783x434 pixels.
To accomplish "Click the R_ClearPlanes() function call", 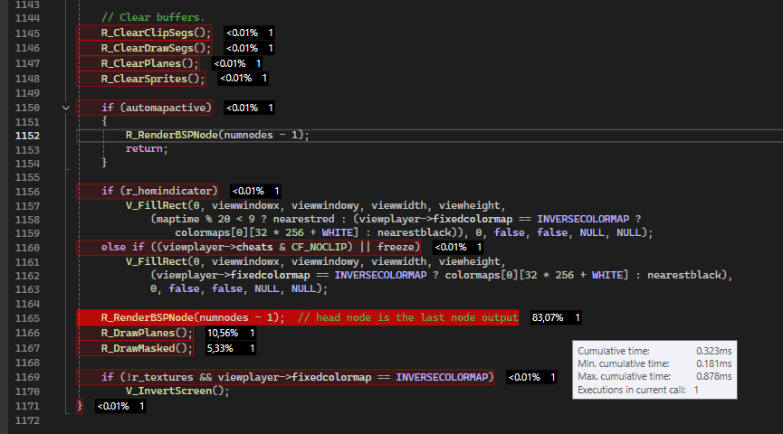I will coord(148,63).
